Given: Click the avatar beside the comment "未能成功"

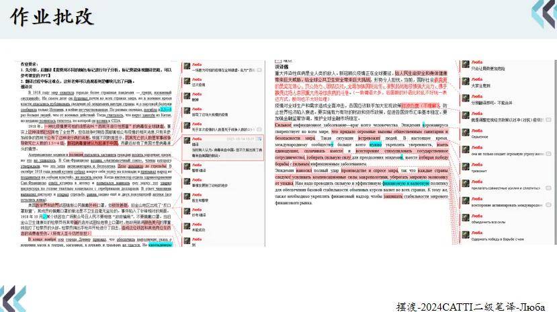Looking at the screenshot, I should tap(187, 227).
